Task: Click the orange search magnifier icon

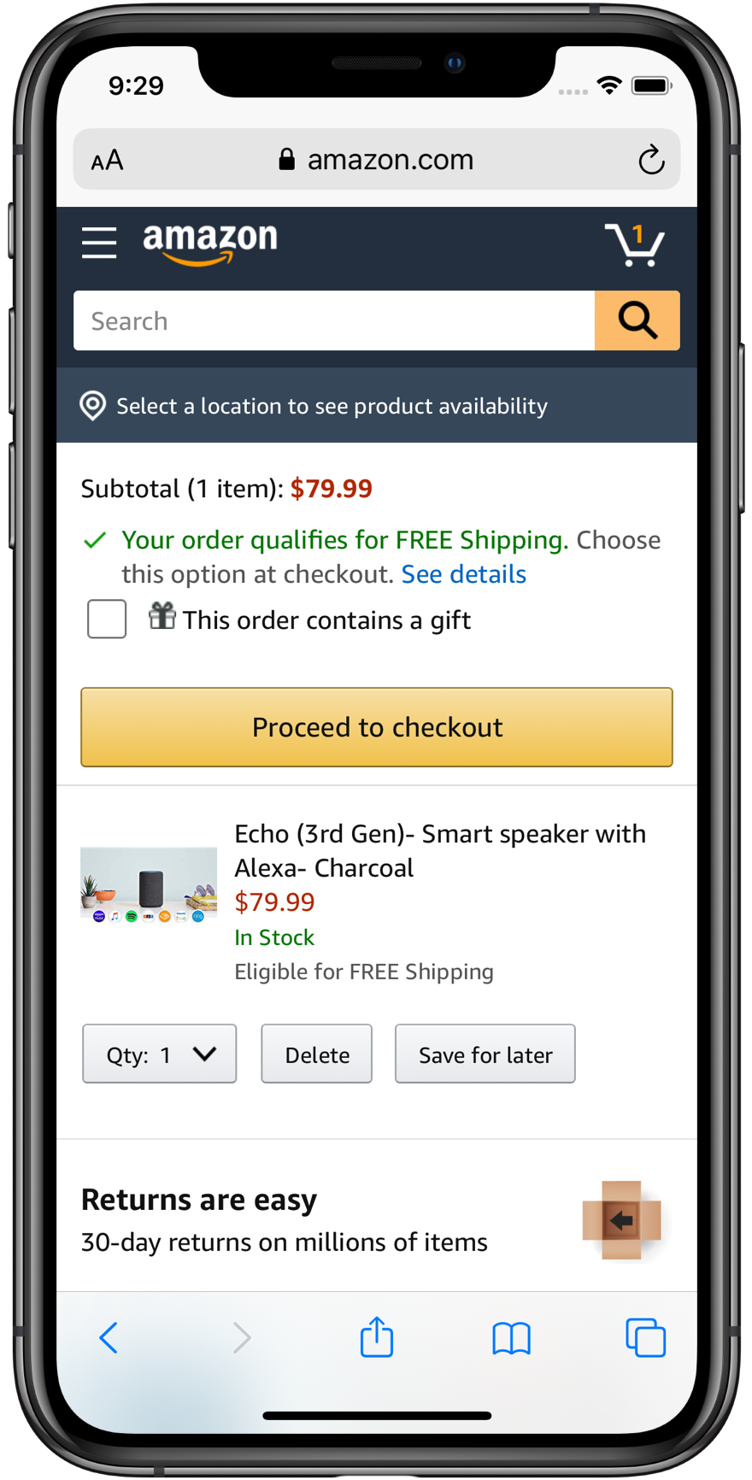Action: point(637,320)
